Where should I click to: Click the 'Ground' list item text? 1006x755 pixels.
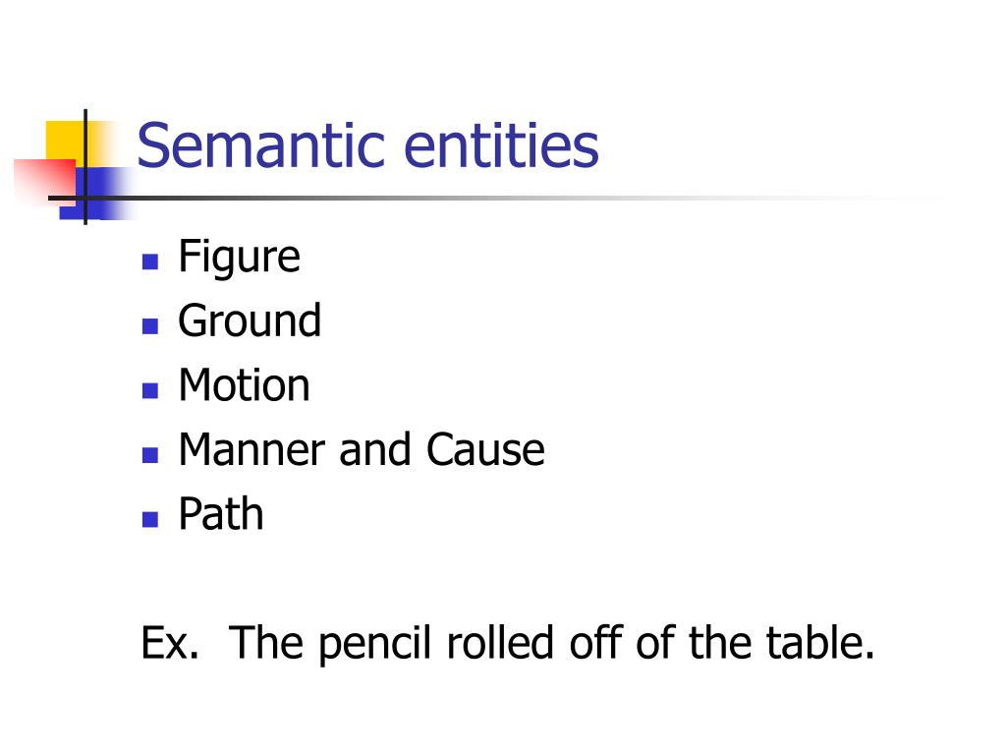click(x=250, y=319)
